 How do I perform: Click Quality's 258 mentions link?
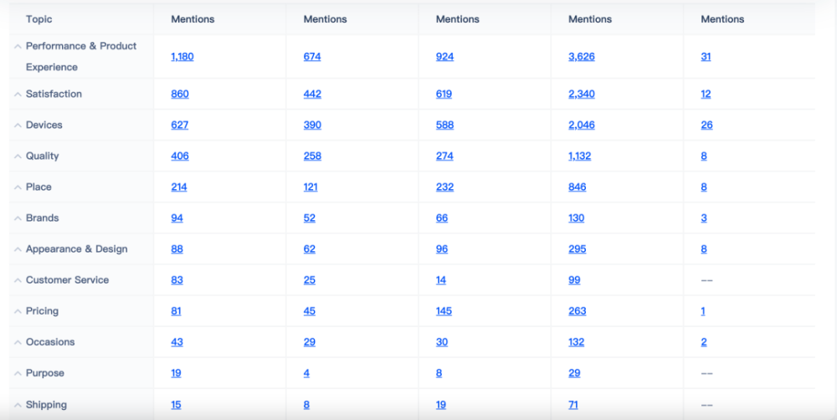[x=312, y=156]
